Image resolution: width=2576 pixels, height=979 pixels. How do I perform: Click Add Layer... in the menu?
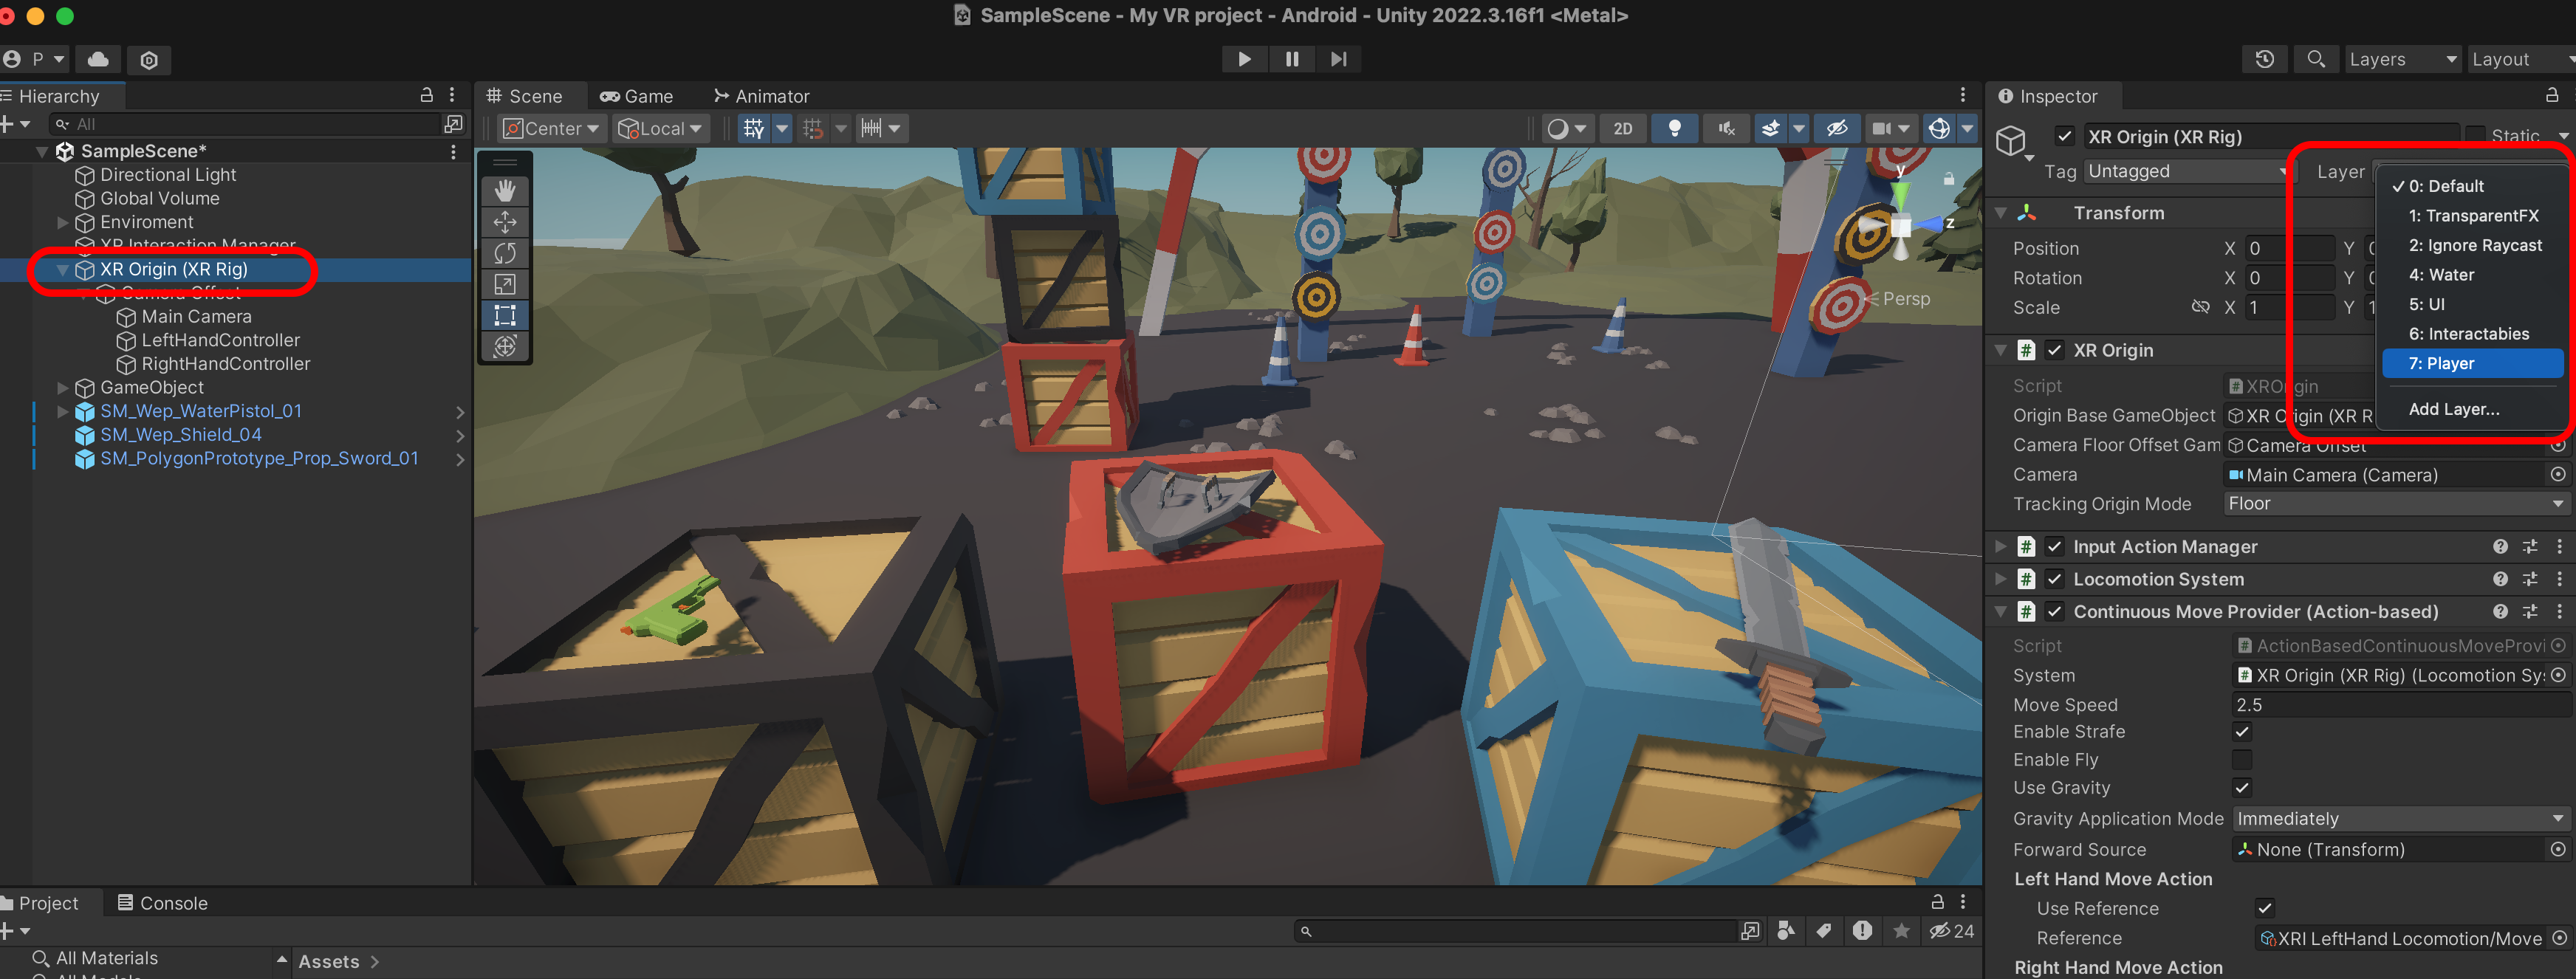pyautogui.click(x=2453, y=409)
